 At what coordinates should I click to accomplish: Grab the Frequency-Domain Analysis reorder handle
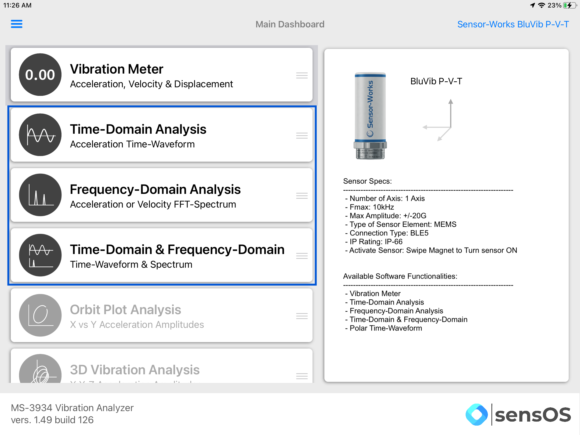pyautogui.click(x=302, y=196)
